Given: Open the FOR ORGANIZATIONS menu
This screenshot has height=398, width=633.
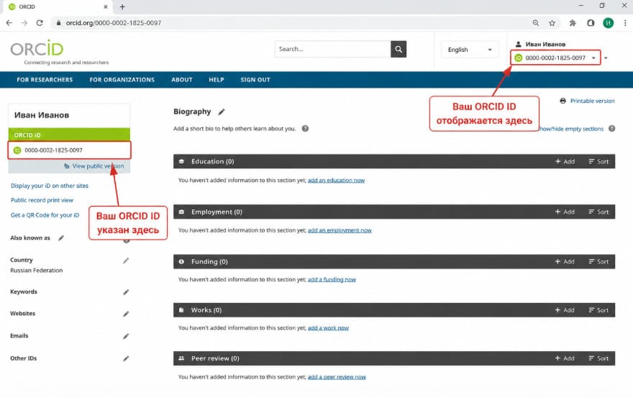Looking at the screenshot, I should [x=122, y=80].
